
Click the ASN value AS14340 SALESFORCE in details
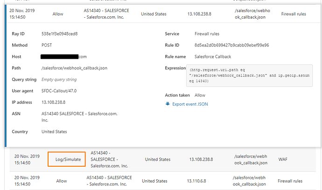pyautogui.click(x=79, y=117)
